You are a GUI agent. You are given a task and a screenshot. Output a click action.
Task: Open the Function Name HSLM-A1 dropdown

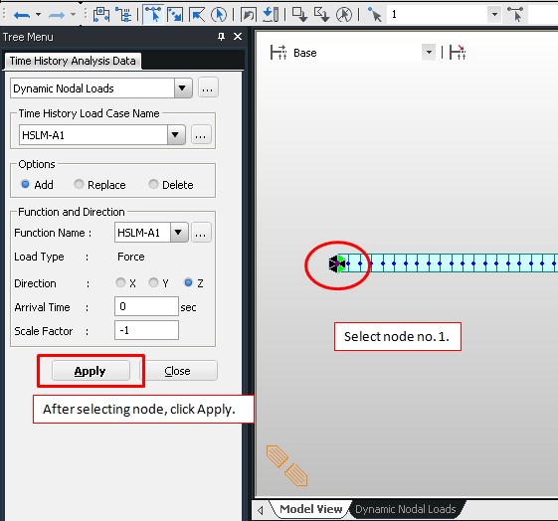pyautogui.click(x=179, y=233)
